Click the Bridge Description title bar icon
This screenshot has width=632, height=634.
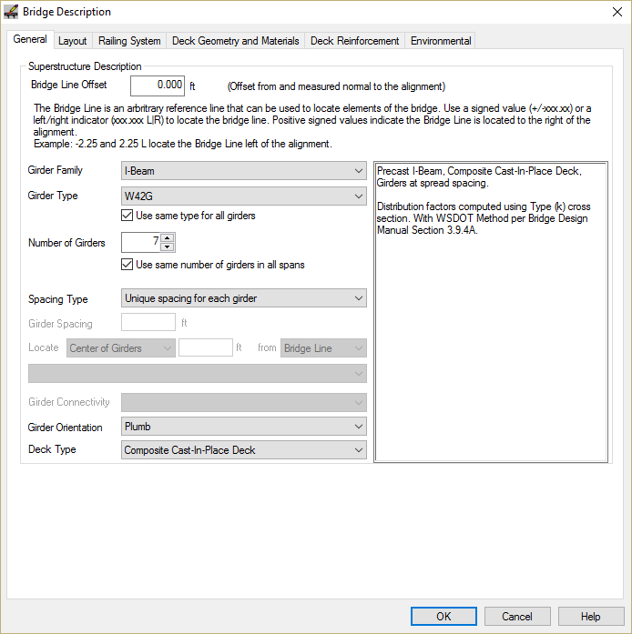12,12
